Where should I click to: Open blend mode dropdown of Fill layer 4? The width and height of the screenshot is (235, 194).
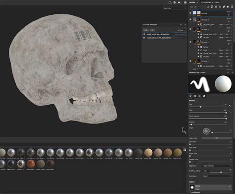[229, 18]
